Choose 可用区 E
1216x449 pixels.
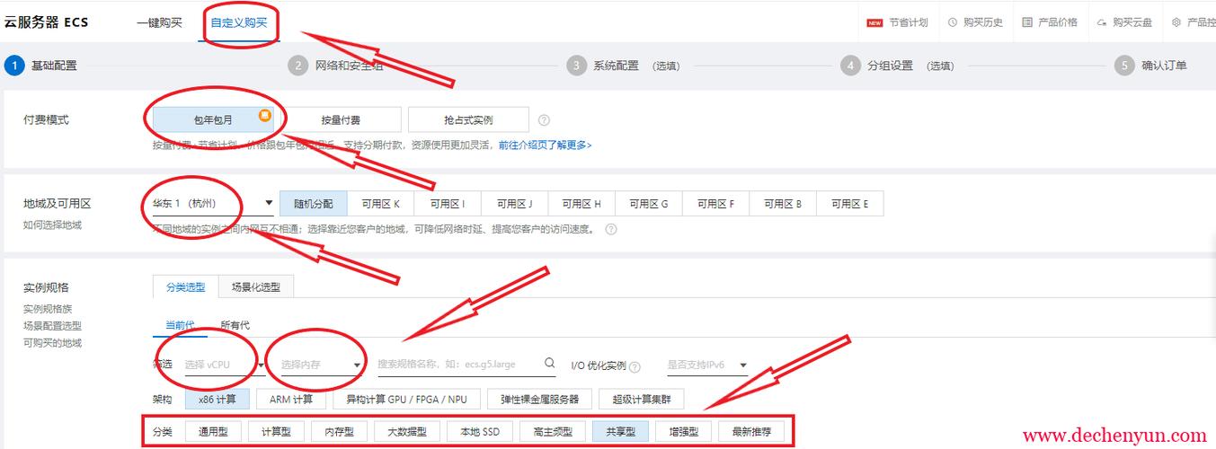[x=849, y=204]
